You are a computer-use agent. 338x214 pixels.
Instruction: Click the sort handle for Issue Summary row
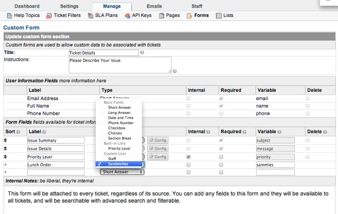(x=6, y=140)
